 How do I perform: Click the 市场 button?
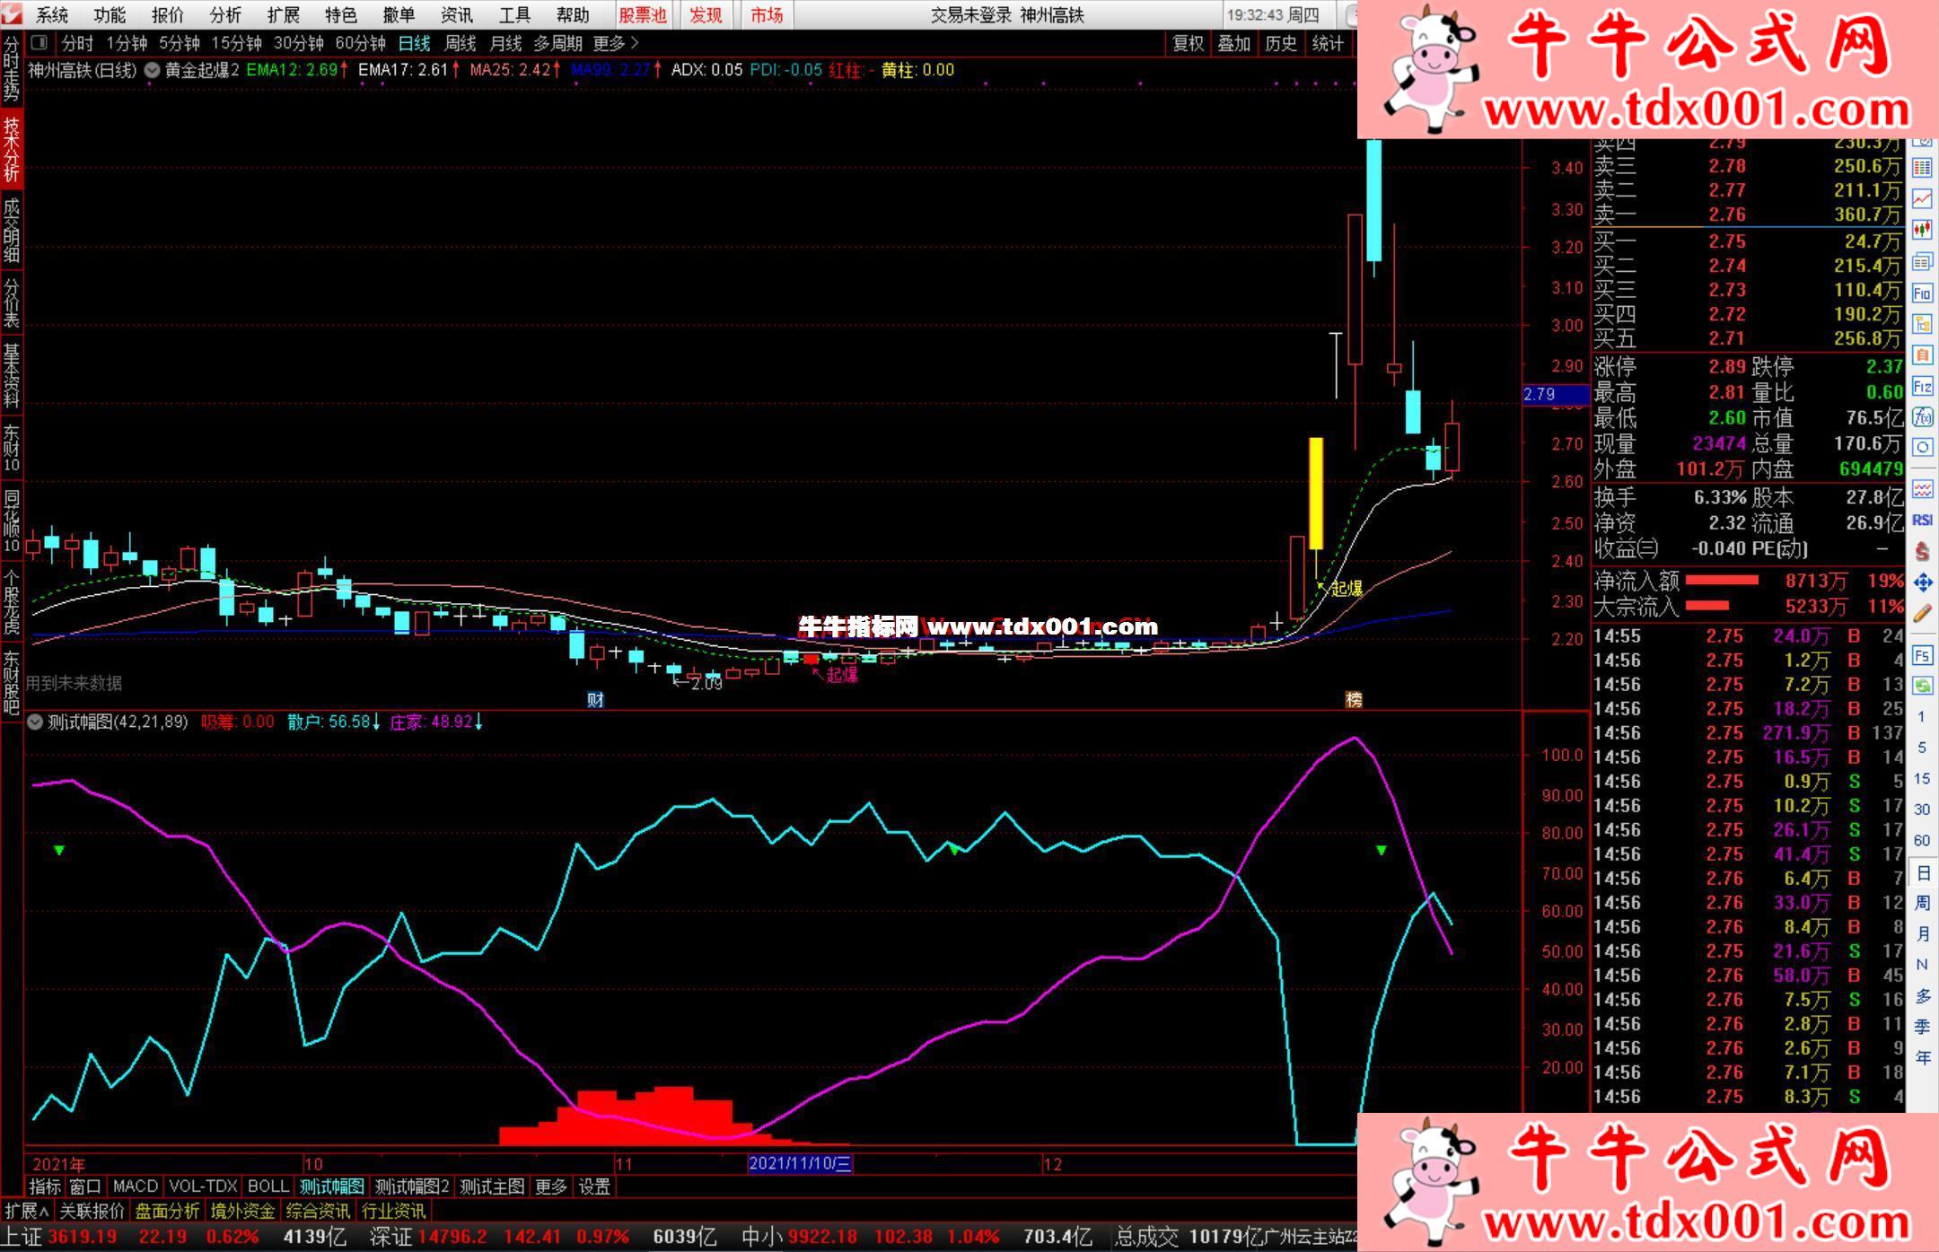tap(767, 15)
